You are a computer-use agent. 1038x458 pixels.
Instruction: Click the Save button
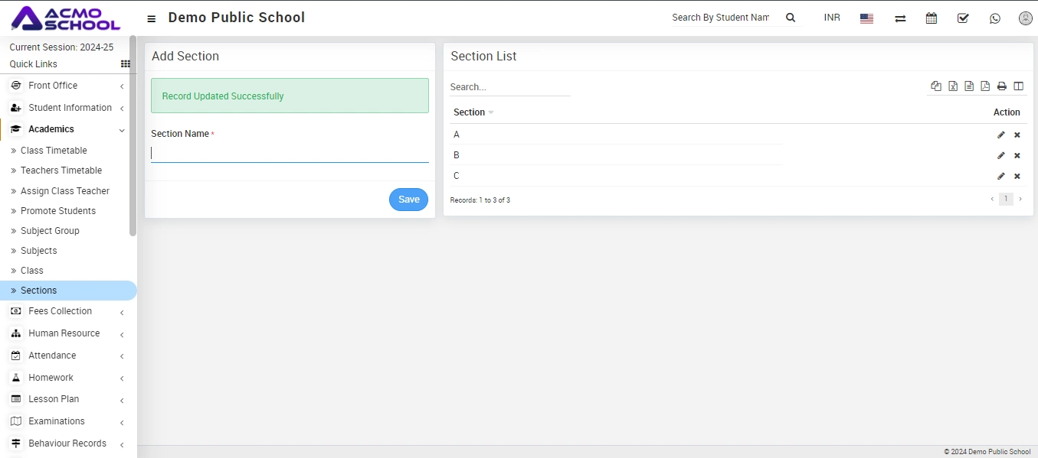point(408,200)
